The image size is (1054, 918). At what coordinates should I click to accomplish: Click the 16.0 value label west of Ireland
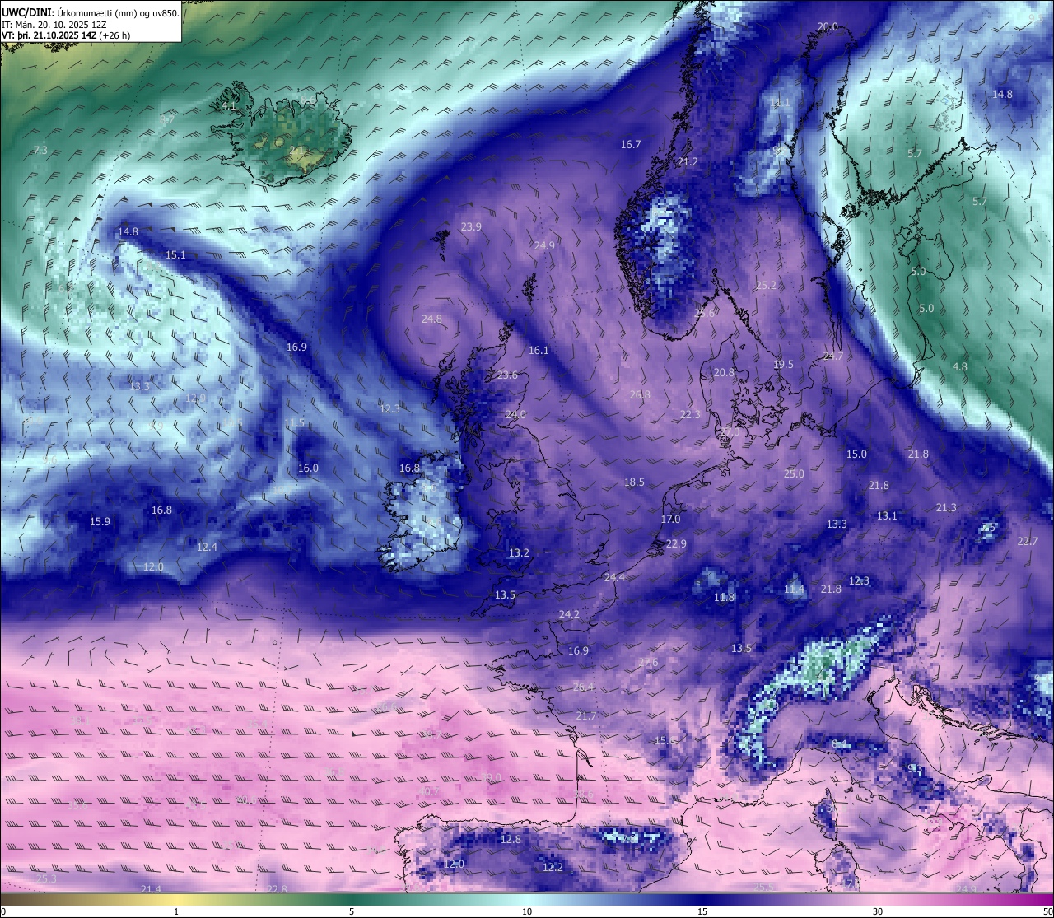pos(308,468)
